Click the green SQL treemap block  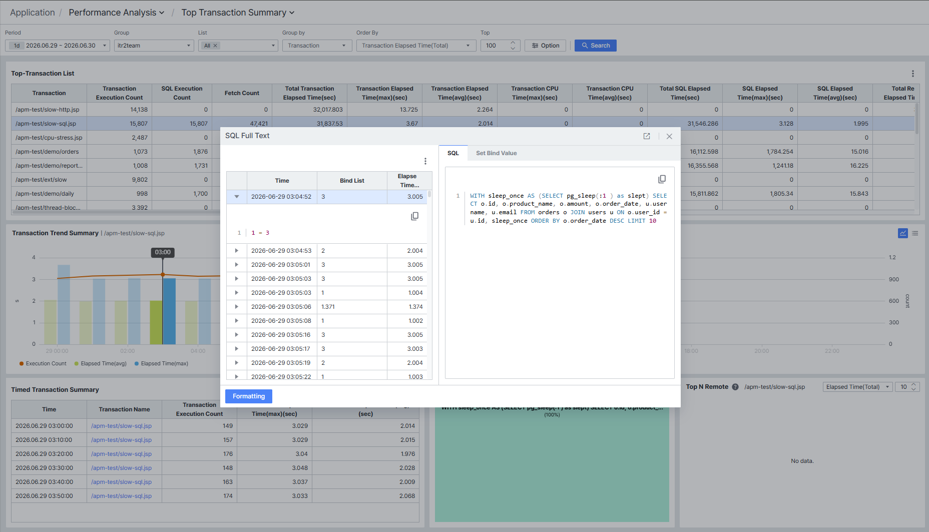[x=552, y=465]
